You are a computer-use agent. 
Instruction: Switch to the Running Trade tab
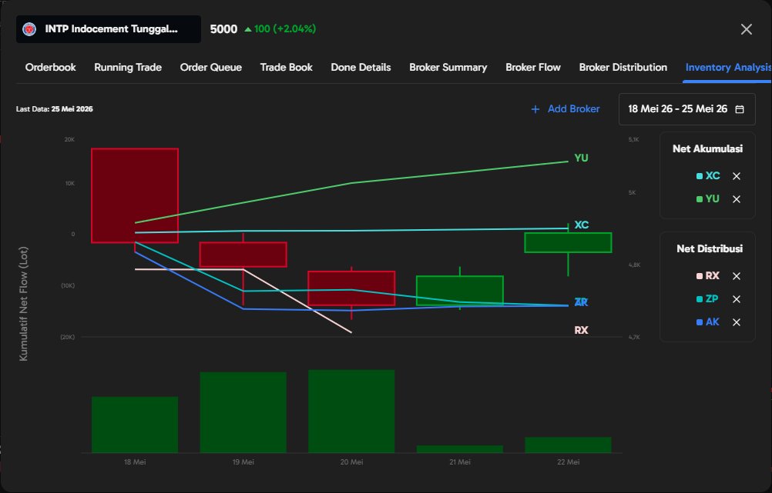point(128,68)
